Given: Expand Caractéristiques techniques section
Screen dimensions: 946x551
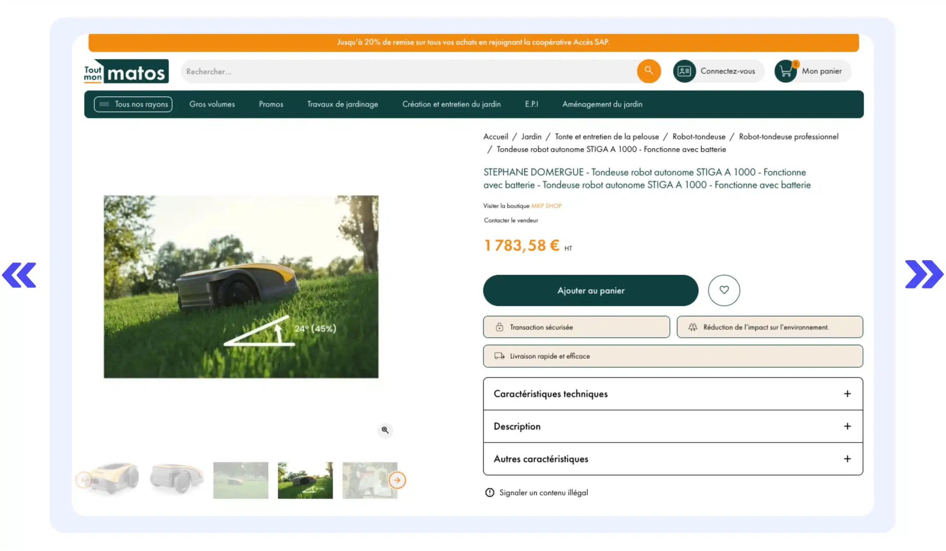Looking at the screenshot, I should click(x=673, y=393).
